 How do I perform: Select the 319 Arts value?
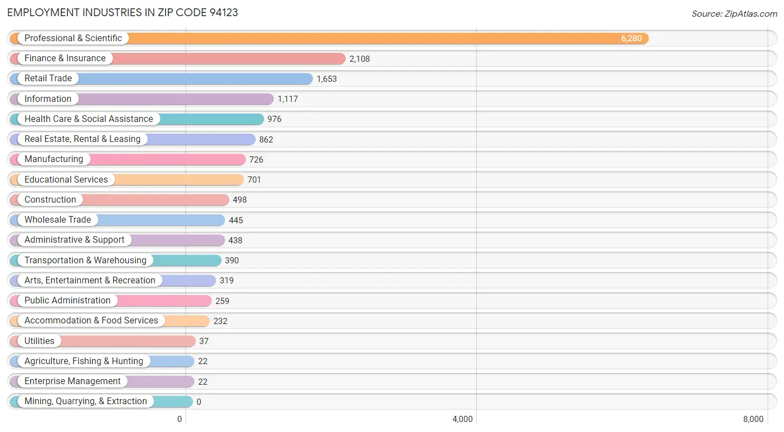point(226,281)
